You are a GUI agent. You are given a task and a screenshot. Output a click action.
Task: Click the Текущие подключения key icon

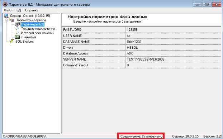click(x=17, y=29)
